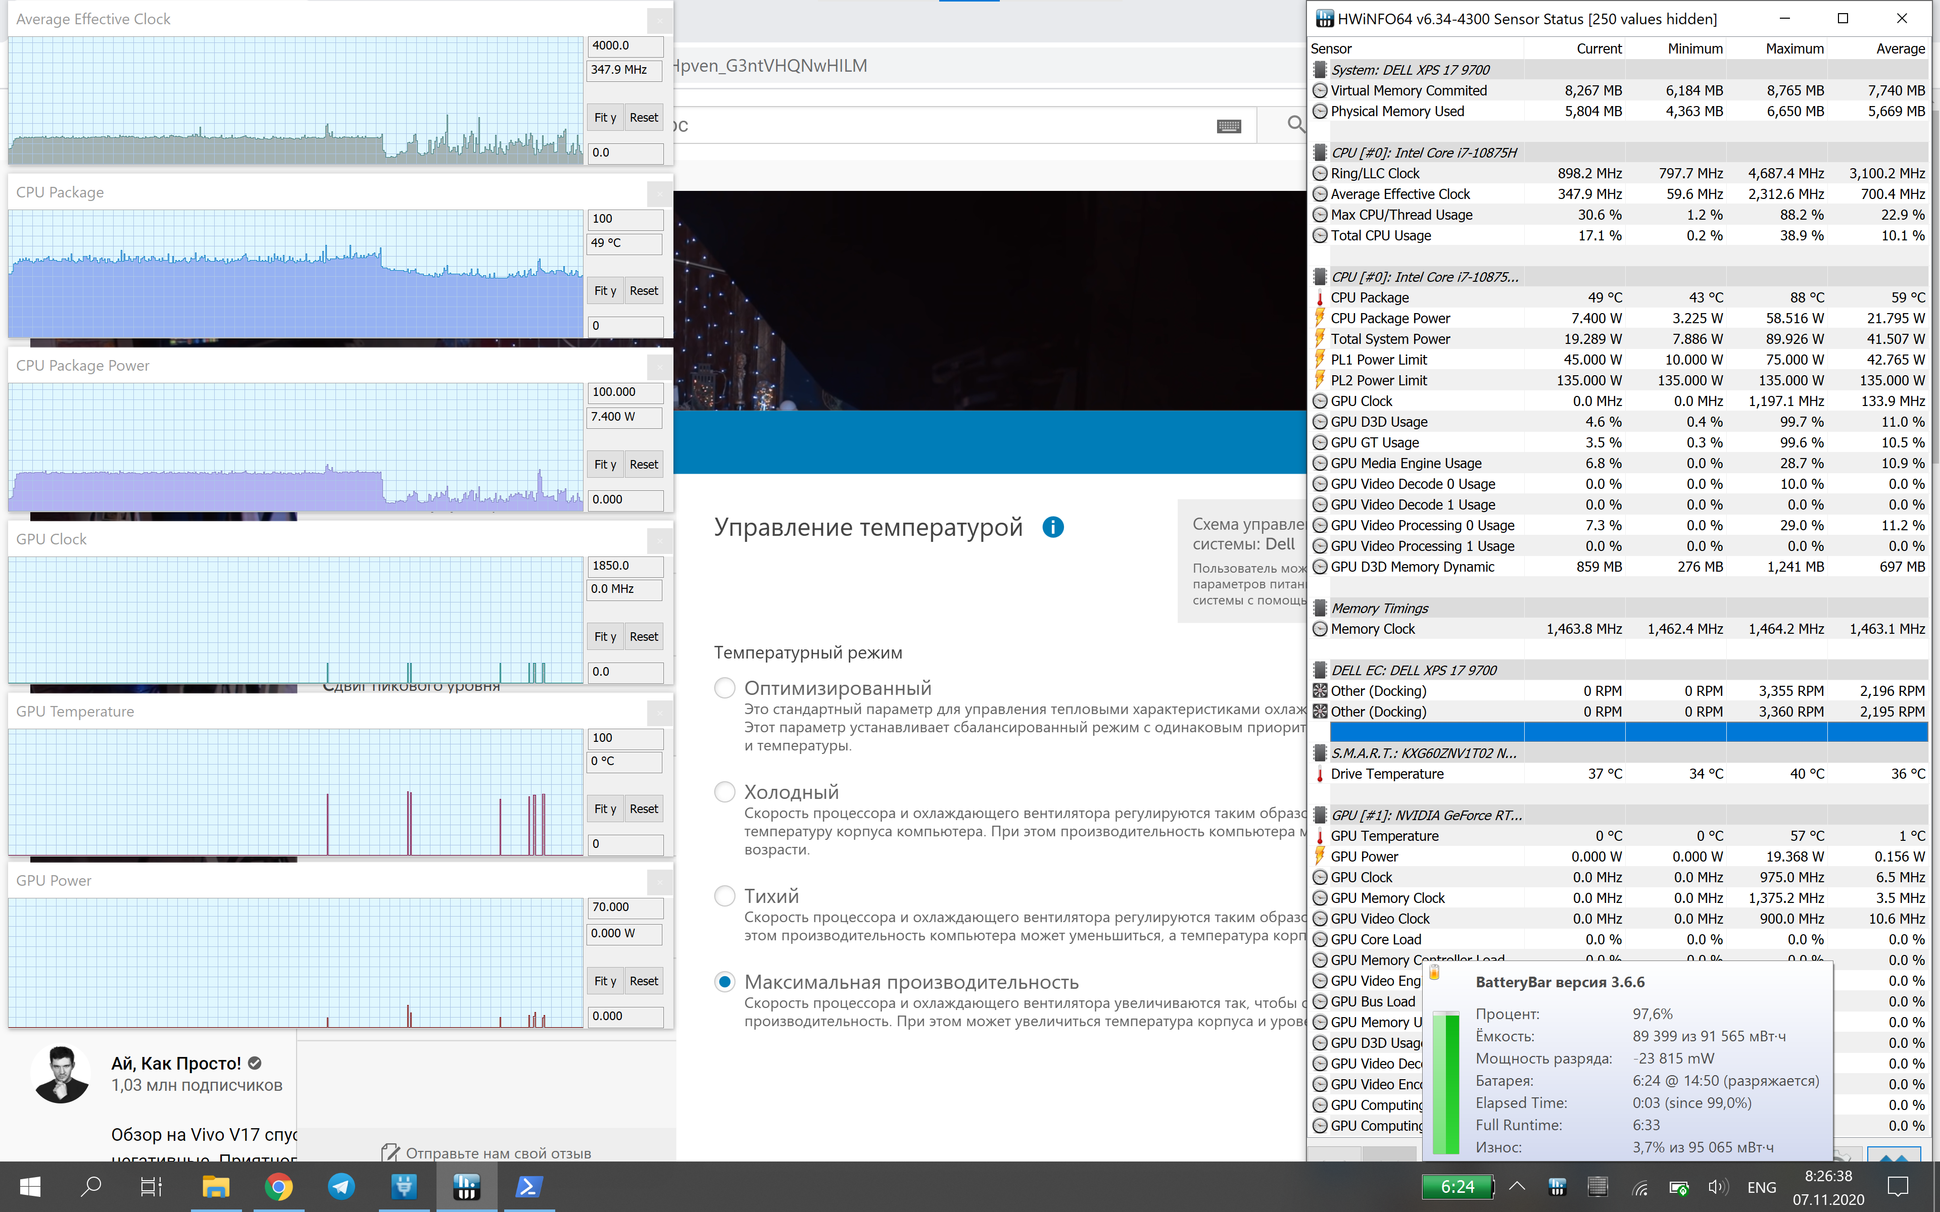
Task: Open the clock showing 8:26:38
Action: [x=1828, y=1187]
